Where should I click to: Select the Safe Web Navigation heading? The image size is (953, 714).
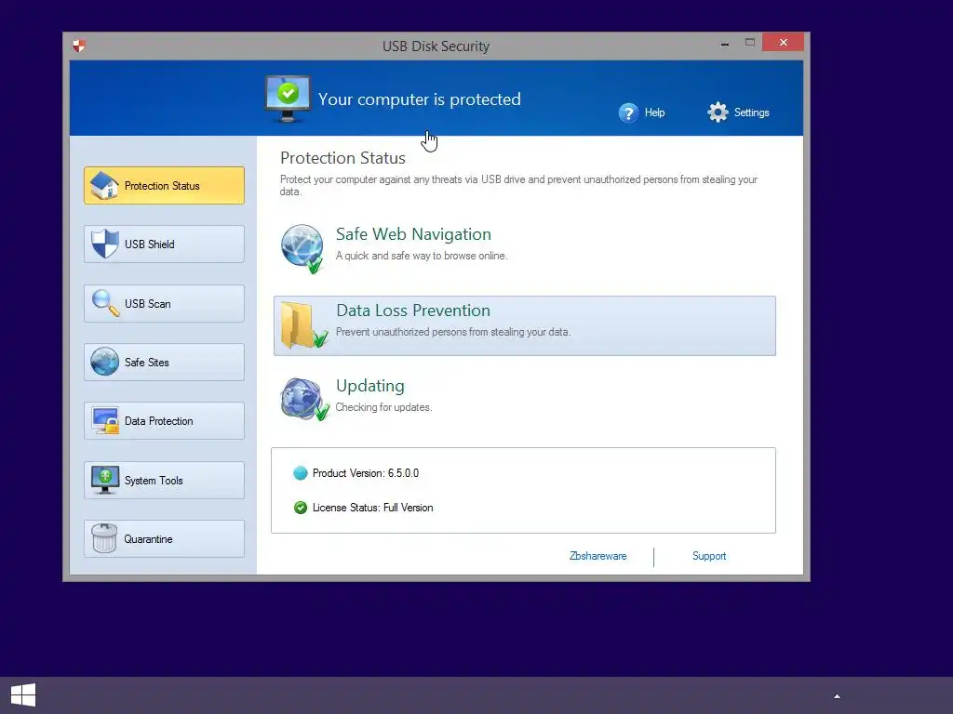(x=413, y=234)
